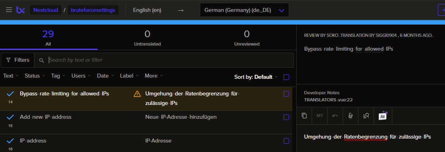Image resolution: width=445 pixels, height=152 pixels.
Task: Click the Transifex logo icon
Action: coord(21,10)
